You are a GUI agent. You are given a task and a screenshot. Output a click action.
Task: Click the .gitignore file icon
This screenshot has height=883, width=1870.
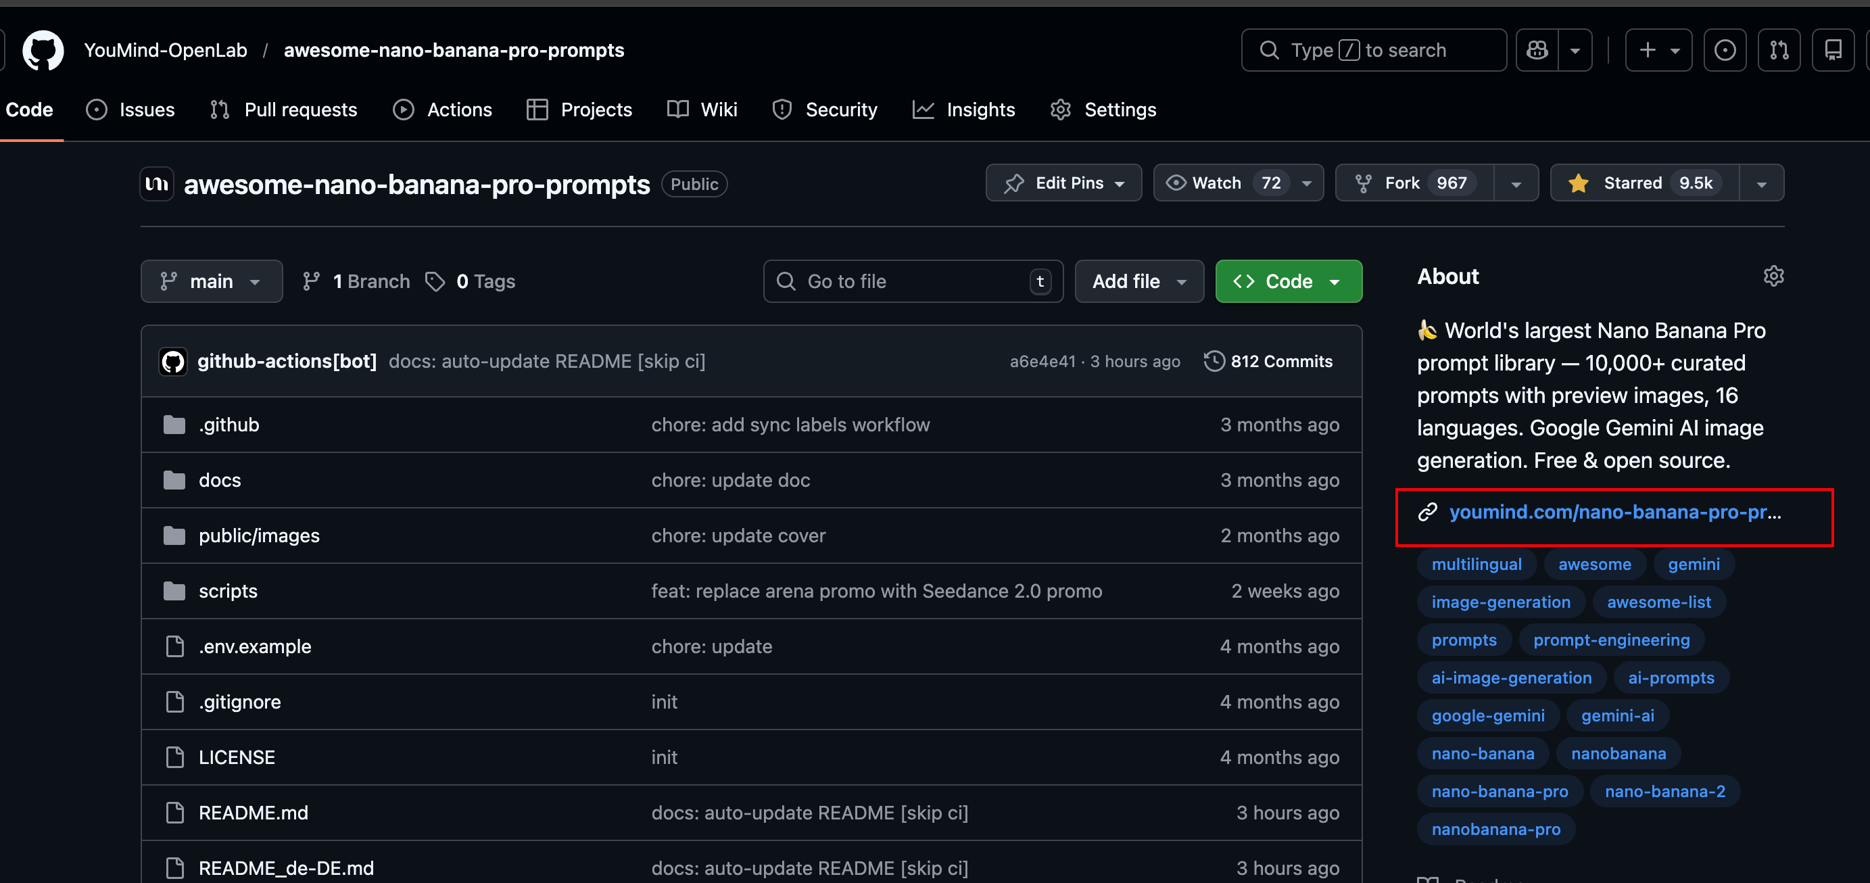(175, 701)
